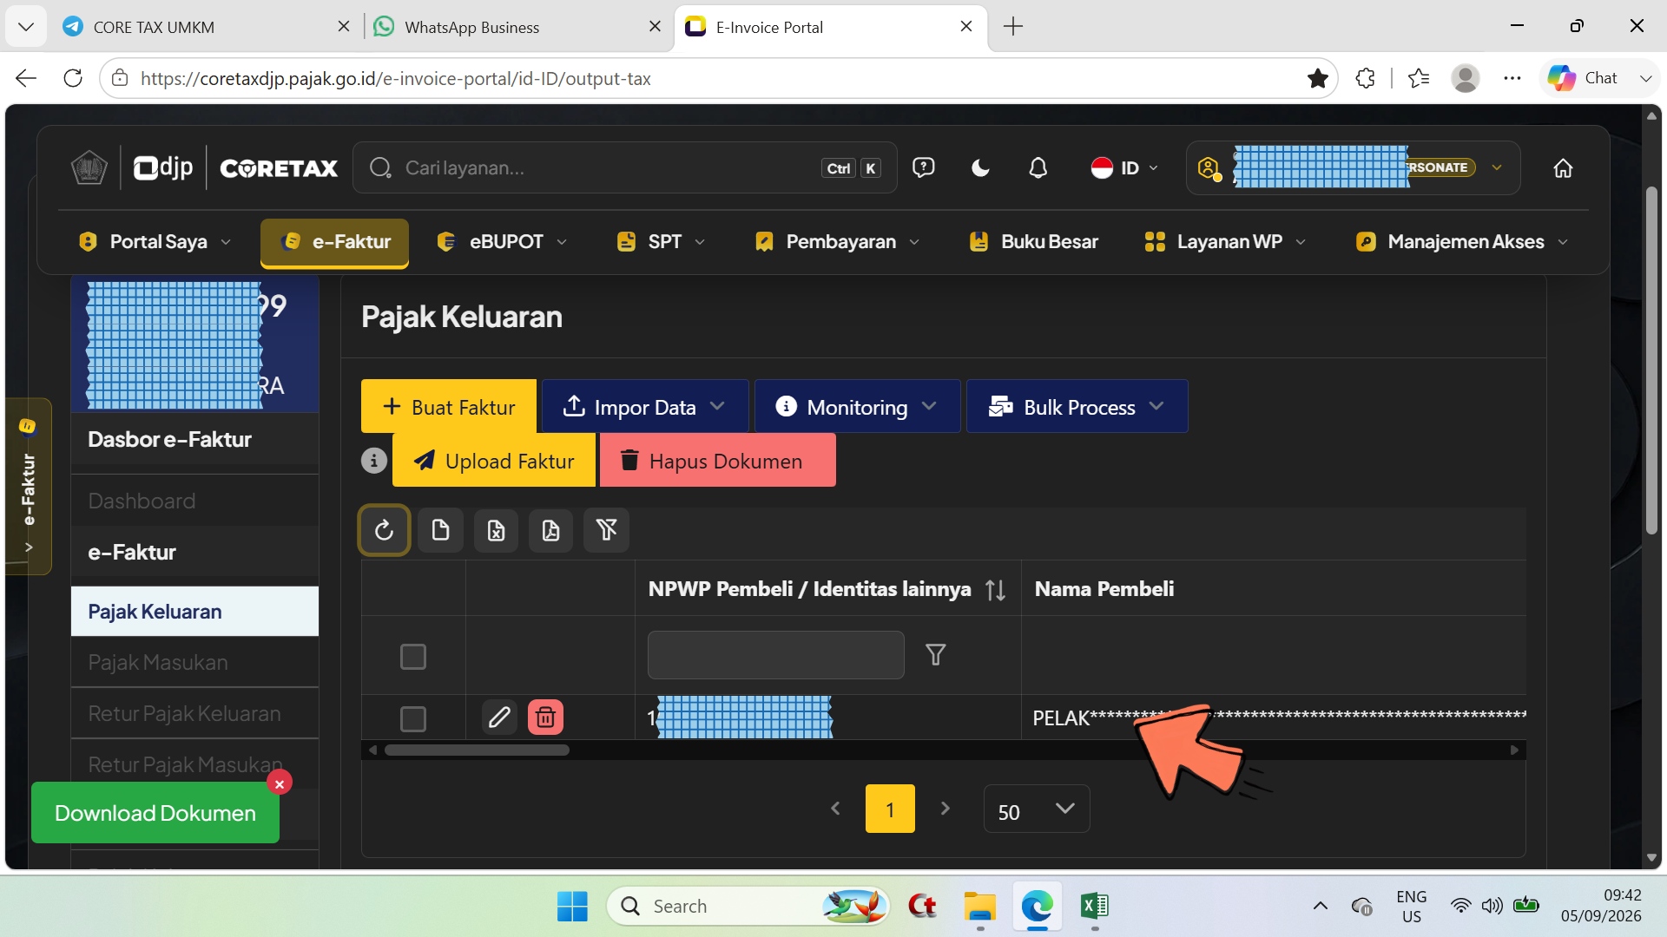Click the refresh table icon
Image resolution: width=1667 pixels, height=937 pixels.
(x=384, y=530)
